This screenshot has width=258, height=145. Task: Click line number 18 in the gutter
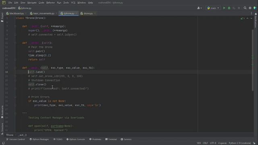click(x=6, y=72)
